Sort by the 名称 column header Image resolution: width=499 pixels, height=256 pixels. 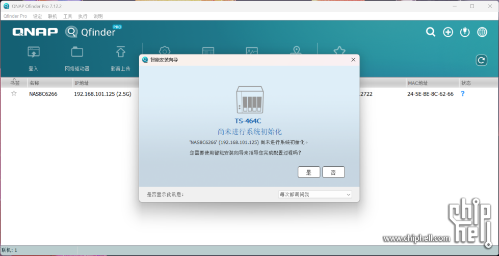(50, 83)
